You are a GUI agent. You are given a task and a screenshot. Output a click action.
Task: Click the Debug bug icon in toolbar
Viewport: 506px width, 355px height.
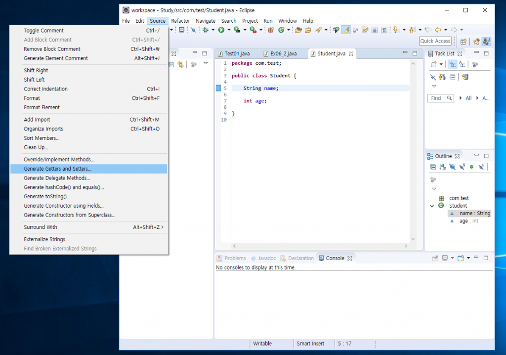[x=206, y=30]
